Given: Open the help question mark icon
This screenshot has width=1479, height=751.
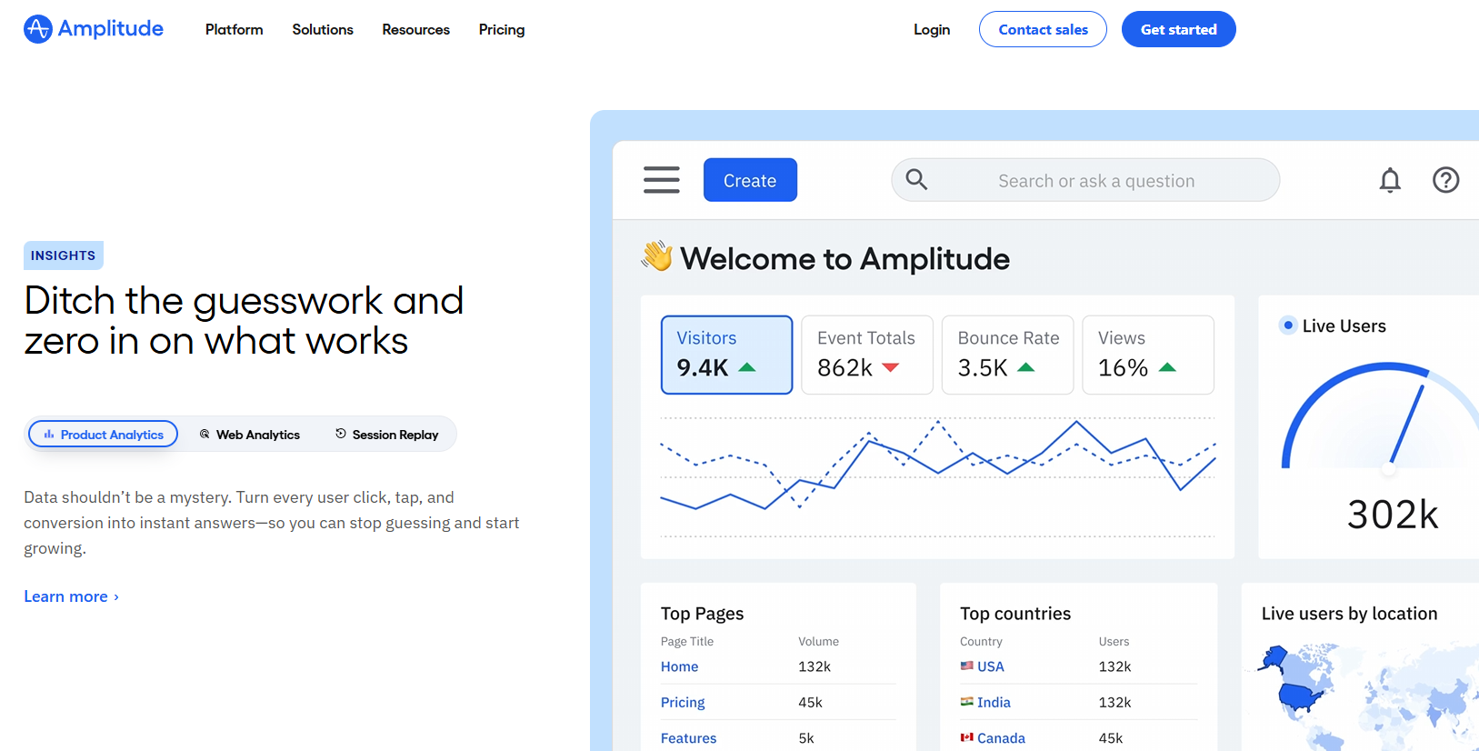Looking at the screenshot, I should click(1445, 180).
